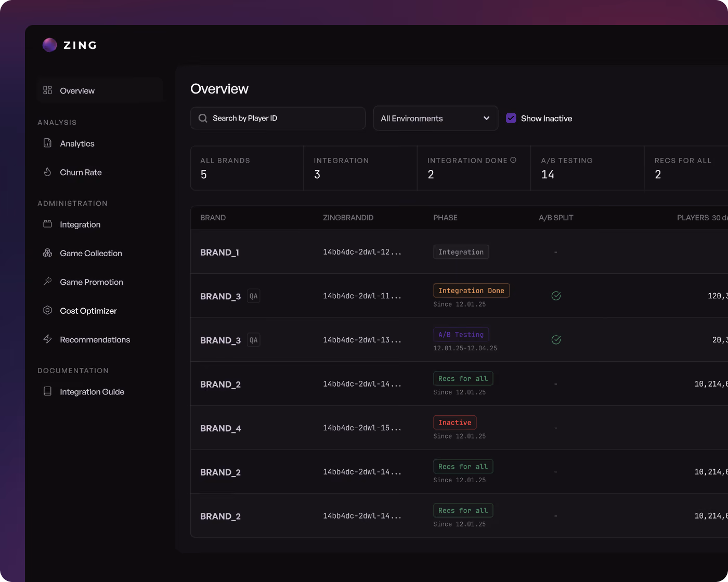Viewport: 728px width, 582px height.
Task: Go to Recommendations page
Action: 95,340
